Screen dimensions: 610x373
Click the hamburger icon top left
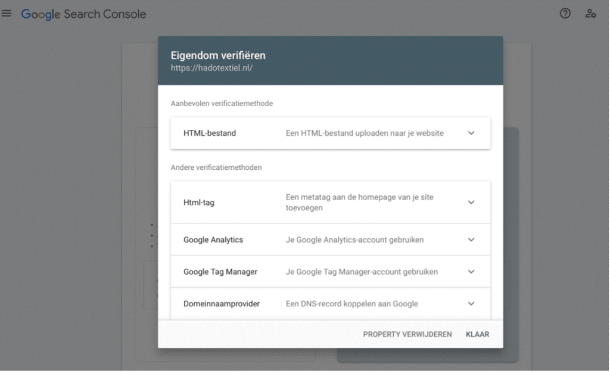[x=7, y=13]
